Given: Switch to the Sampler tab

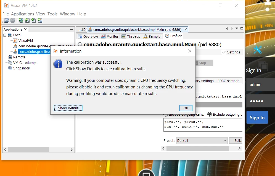Looking at the screenshot, I should [x=152, y=36].
